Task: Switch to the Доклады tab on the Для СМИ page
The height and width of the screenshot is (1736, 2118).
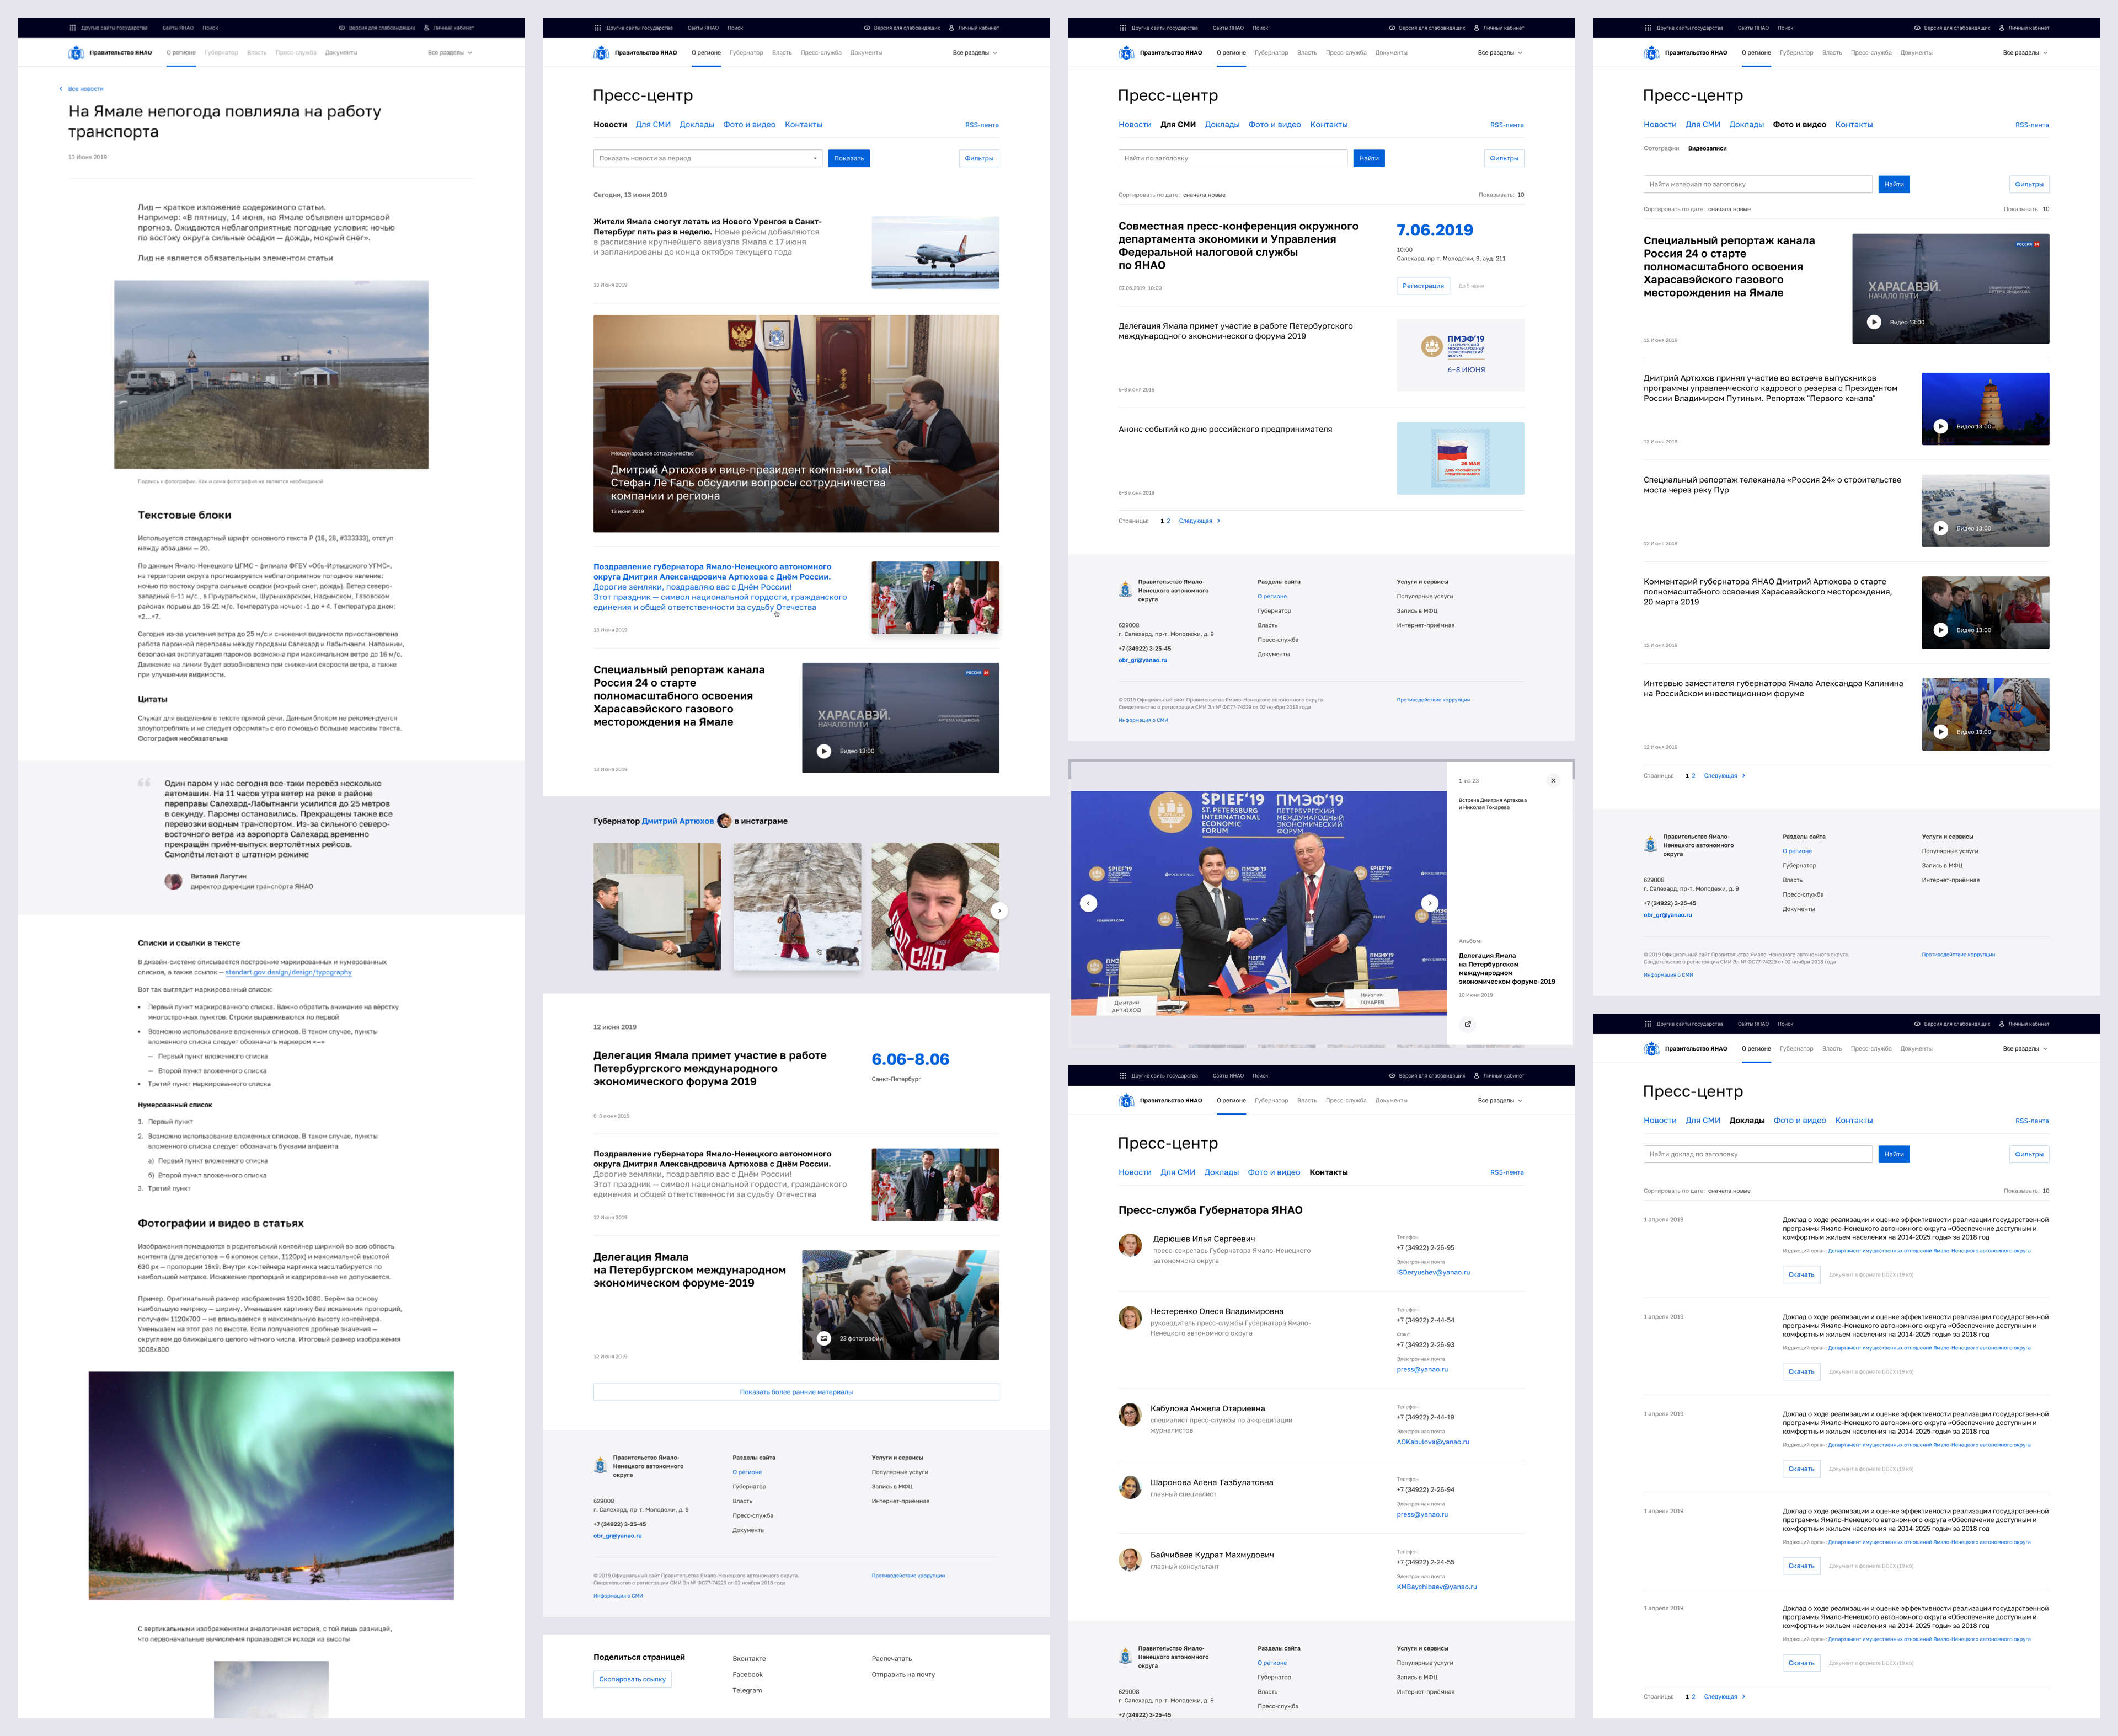Action: coord(1222,125)
